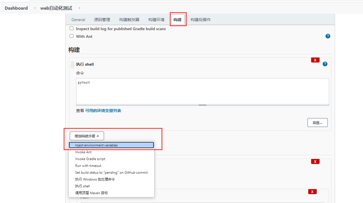Click the drag handle of the 执行 shell step
The height and width of the screenshot is (203, 363).
72,65
